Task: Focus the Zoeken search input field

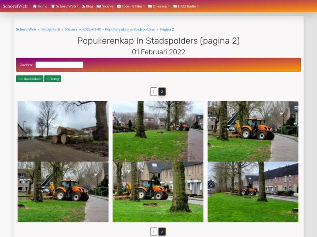Action: click(x=59, y=65)
